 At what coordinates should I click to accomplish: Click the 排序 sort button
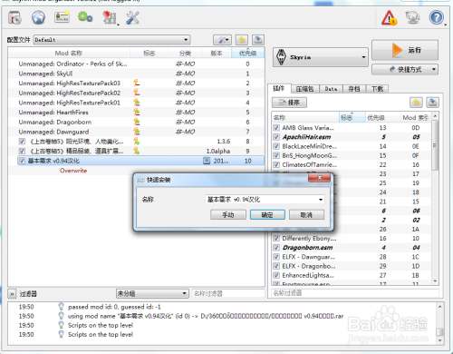289,103
